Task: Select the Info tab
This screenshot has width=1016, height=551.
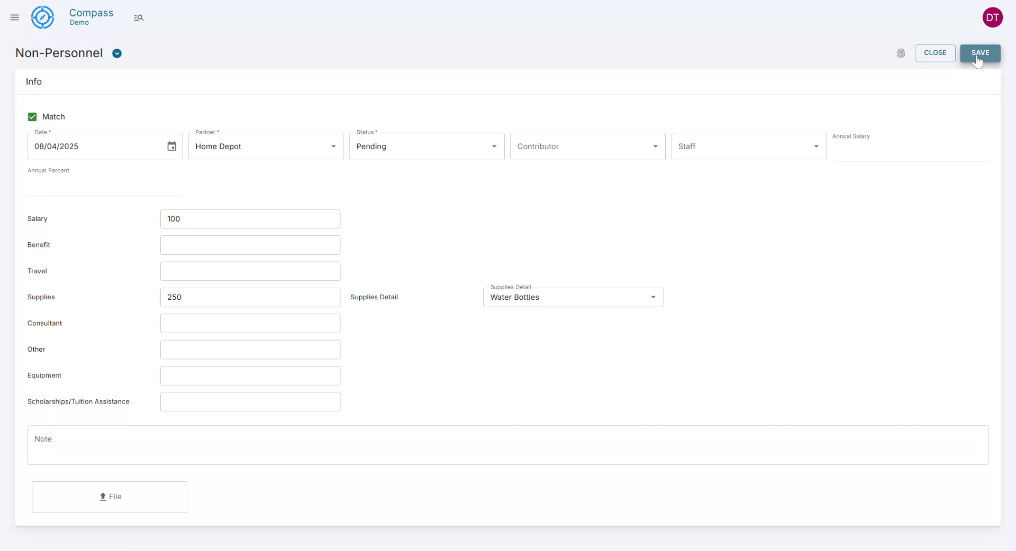Action: click(x=33, y=81)
